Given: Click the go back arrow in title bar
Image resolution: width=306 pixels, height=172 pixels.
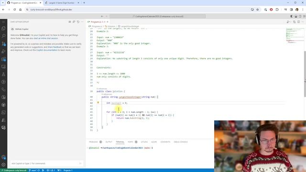Looking at the screenshot, I should tap(102, 16).
